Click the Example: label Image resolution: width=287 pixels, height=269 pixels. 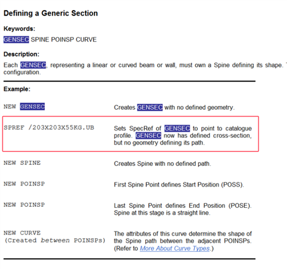[x=17, y=89]
